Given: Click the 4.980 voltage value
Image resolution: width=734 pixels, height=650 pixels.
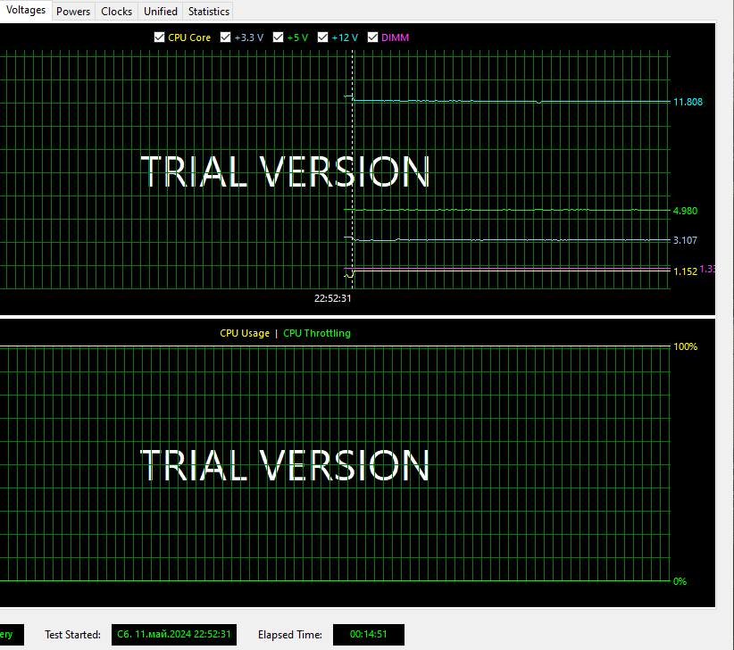Looking at the screenshot, I should 685,211.
